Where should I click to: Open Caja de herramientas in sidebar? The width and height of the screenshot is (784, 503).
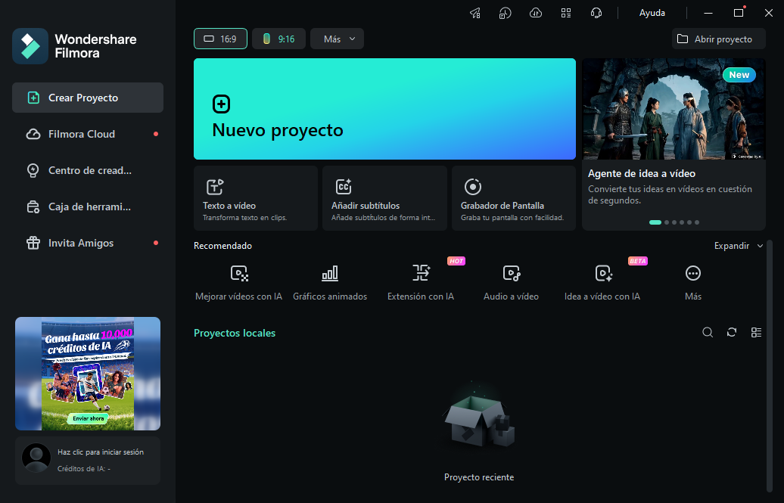88,206
